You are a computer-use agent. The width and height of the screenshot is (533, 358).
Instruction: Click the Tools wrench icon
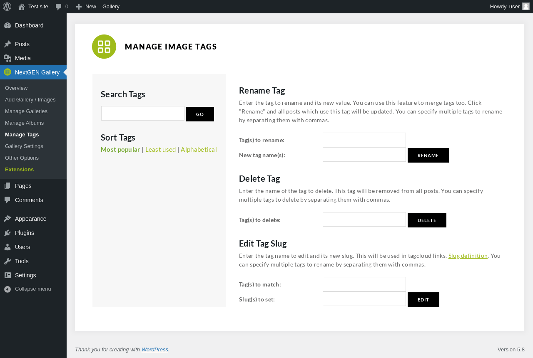pos(7,261)
